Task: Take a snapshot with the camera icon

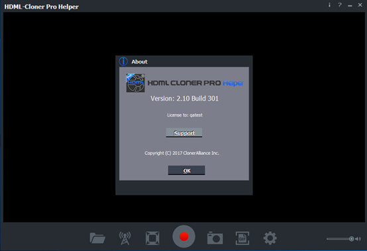Action: [215, 238]
